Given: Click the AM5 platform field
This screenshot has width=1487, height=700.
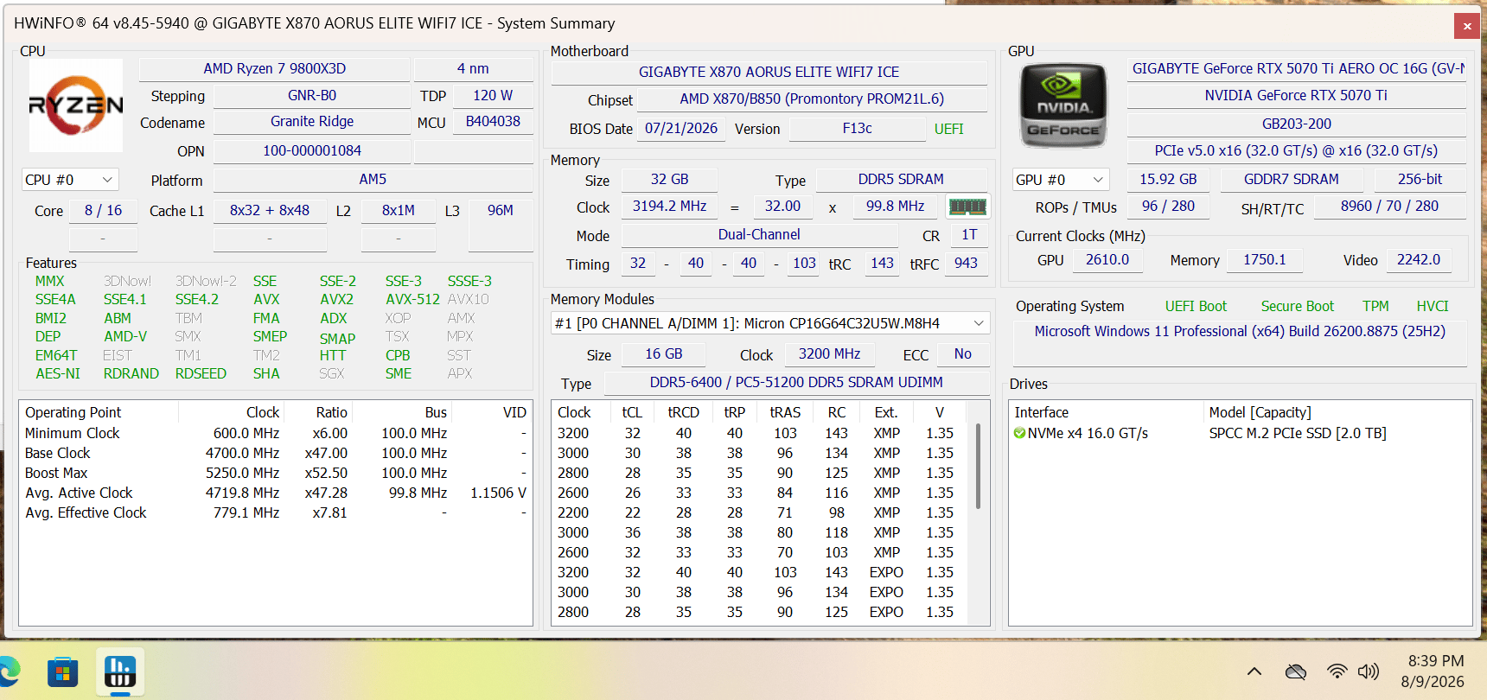Looking at the screenshot, I should pyautogui.click(x=373, y=180).
